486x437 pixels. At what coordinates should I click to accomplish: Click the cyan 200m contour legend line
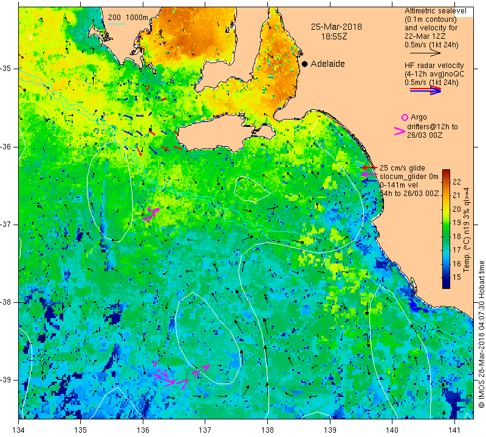click(x=117, y=24)
